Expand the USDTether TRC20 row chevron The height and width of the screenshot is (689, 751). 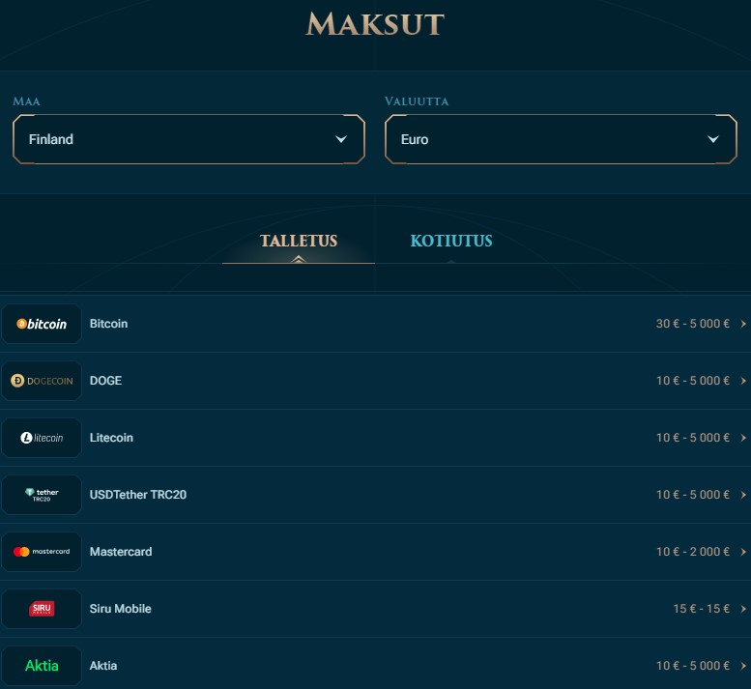743,495
